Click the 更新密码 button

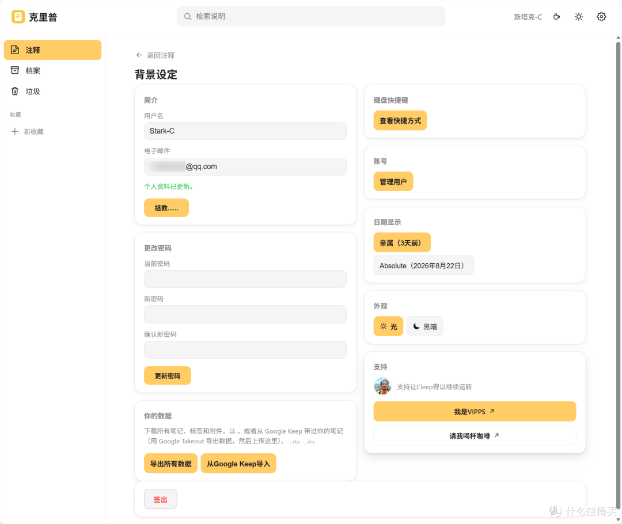pyautogui.click(x=168, y=375)
